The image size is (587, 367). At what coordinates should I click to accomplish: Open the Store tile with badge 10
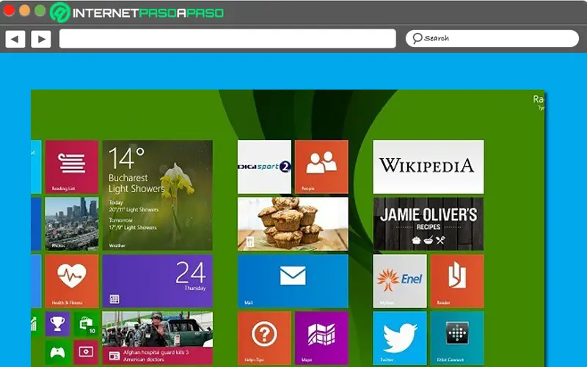[86, 324]
